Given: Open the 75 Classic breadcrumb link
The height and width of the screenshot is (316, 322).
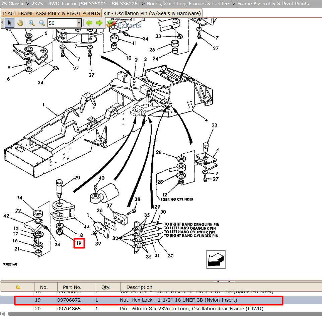Looking at the screenshot, I should coord(12,4).
